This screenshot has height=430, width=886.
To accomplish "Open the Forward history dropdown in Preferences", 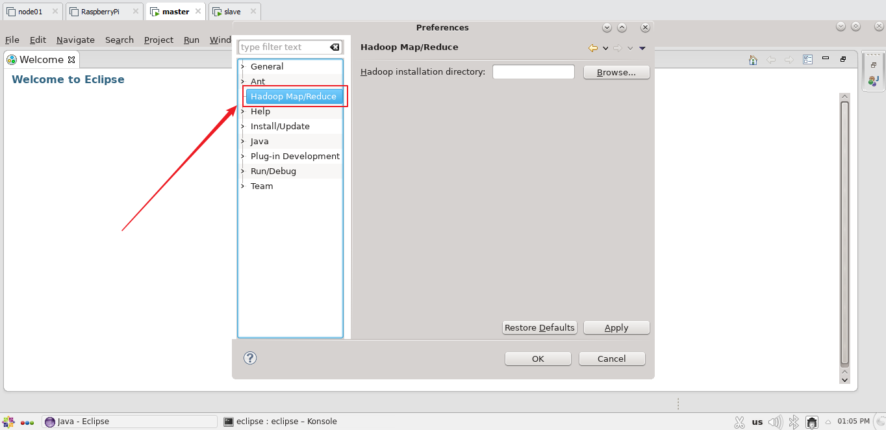I will 630,48.
